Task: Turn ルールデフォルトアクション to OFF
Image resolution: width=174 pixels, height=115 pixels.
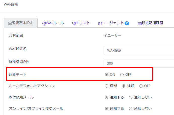Action: [x=141, y=86]
